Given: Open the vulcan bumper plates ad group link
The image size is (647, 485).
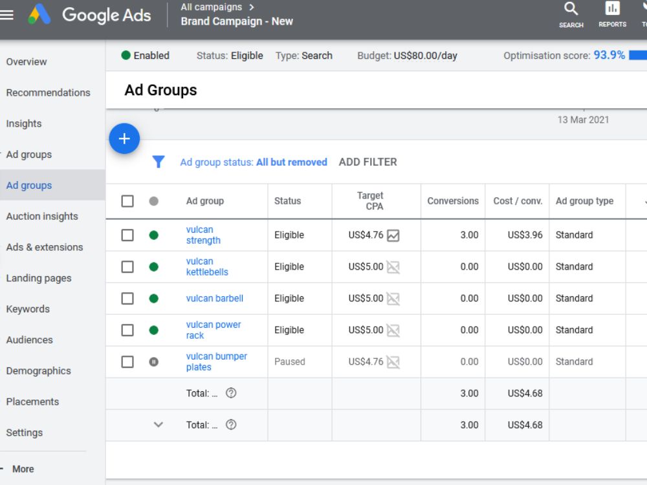Looking at the screenshot, I should [216, 361].
